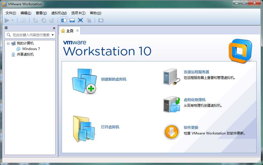Click the text 检查 VMware Workstation 的软件更新。
The width and height of the screenshot is (263, 165).
tap(214, 133)
